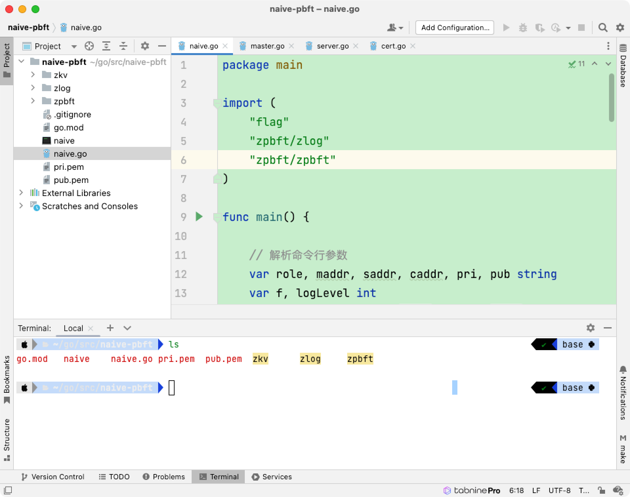Open terminal settings gear icon
Viewport: 630px width, 497px height.
pos(590,328)
